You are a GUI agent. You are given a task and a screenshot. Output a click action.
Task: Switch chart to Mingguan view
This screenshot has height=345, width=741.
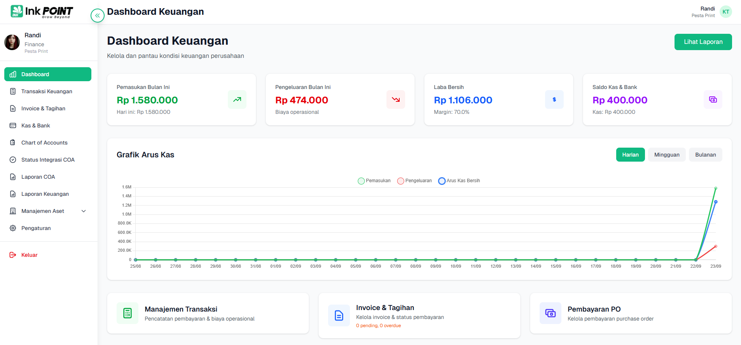[x=667, y=155]
